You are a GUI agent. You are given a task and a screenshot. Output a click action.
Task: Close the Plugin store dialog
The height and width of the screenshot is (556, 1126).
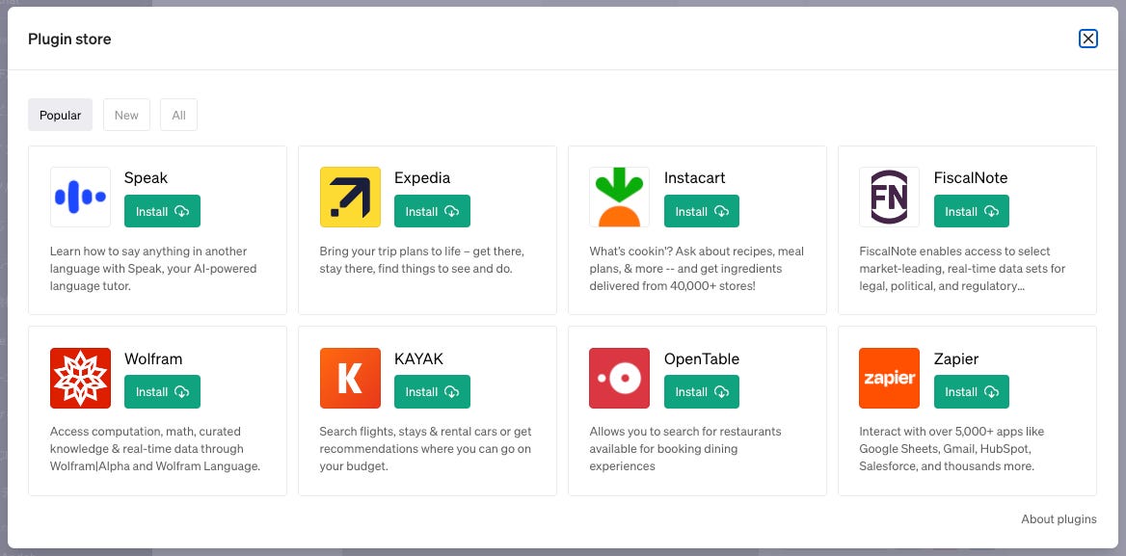[x=1088, y=39]
